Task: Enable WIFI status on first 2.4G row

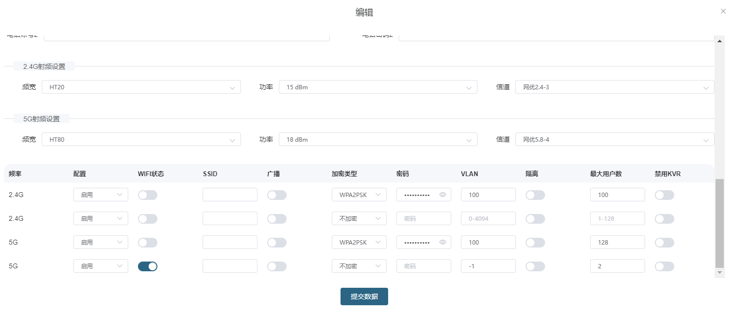Action: 148,195
